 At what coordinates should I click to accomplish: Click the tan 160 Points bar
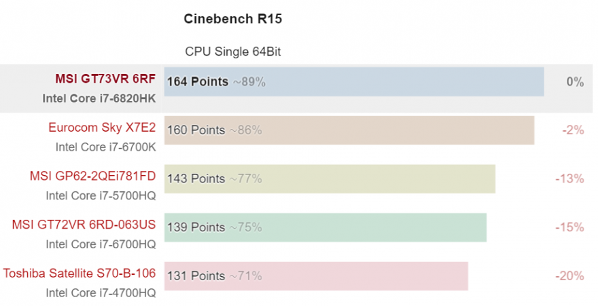[x=349, y=130]
